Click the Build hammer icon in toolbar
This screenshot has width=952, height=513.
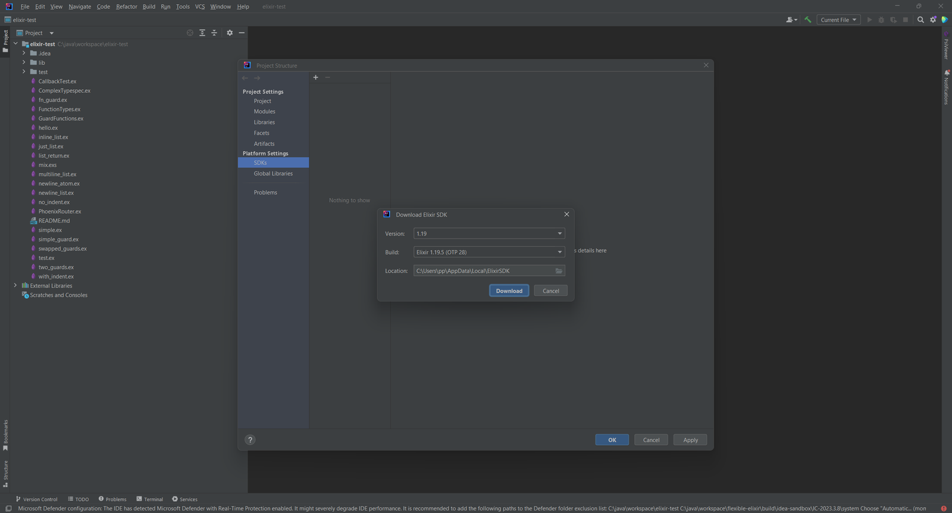[807, 20]
